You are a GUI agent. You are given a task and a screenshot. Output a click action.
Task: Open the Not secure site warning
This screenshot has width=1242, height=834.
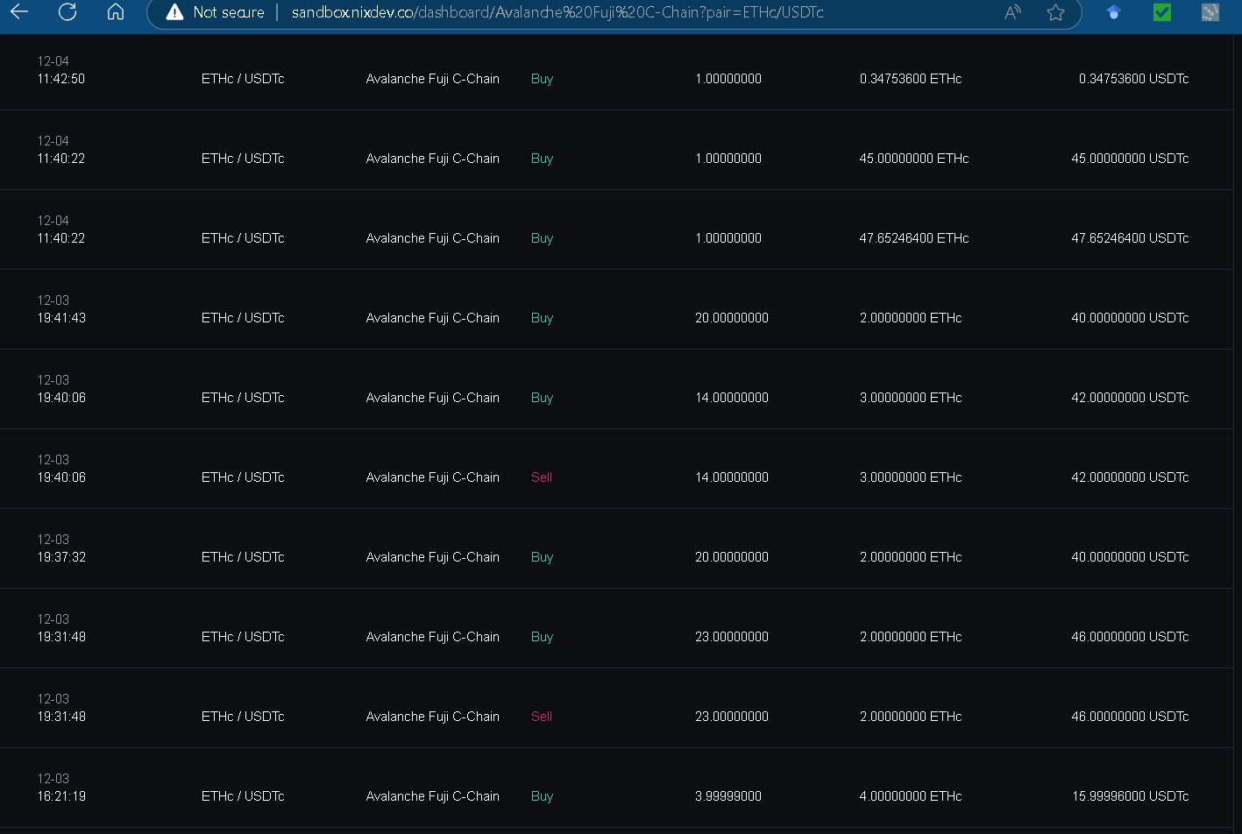pyautogui.click(x=215, y=12)
